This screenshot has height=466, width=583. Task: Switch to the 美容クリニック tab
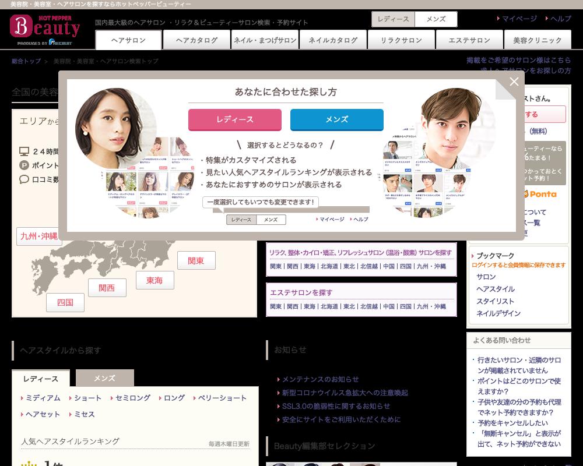pos(537,40)
